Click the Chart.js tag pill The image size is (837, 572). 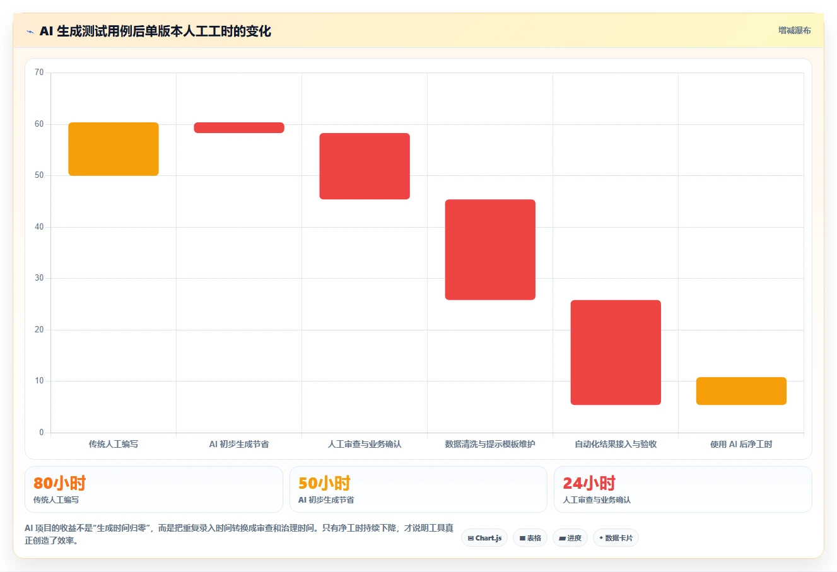484,538
